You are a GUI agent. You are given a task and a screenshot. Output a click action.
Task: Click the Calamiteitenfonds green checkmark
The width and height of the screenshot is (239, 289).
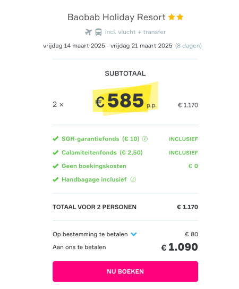tap(56, 153)
